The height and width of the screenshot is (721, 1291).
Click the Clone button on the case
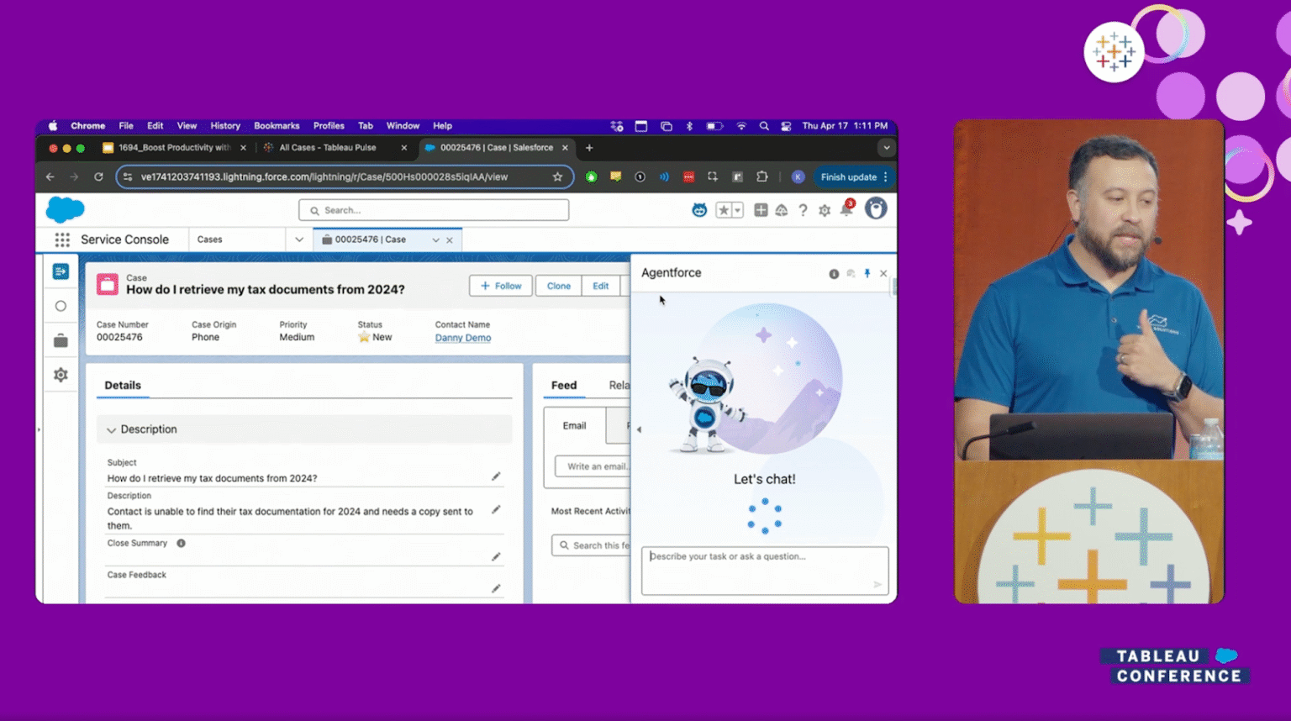coord(558,286)
